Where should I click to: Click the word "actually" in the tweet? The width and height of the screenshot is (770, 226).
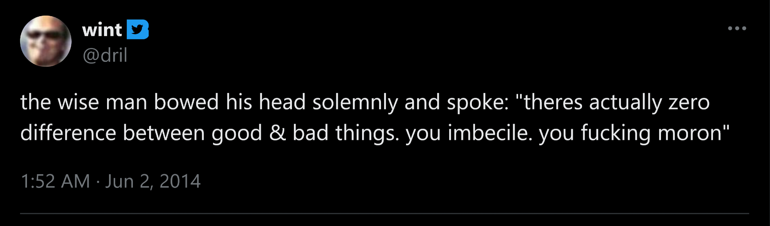(625, 102)
